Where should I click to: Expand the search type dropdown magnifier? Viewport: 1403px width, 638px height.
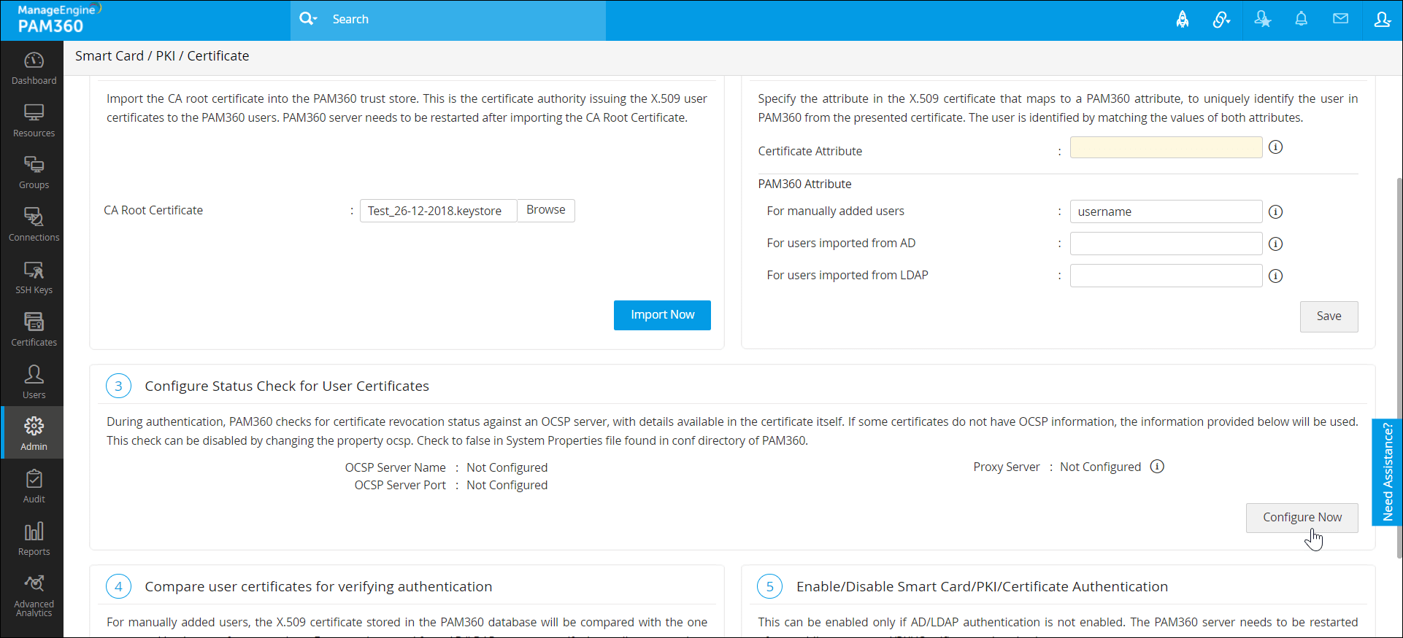(x=308, y=20)
